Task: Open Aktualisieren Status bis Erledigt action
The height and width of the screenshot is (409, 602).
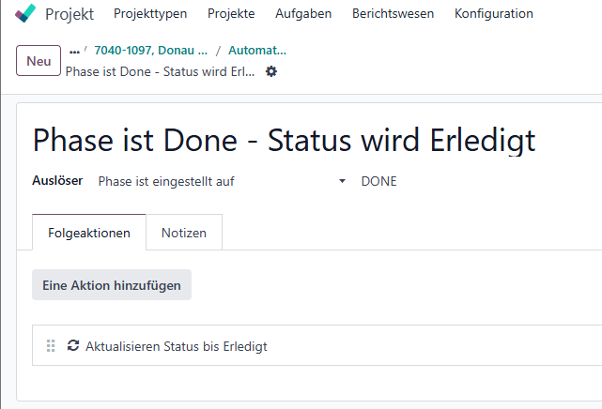Action: (x=177, y=346)
